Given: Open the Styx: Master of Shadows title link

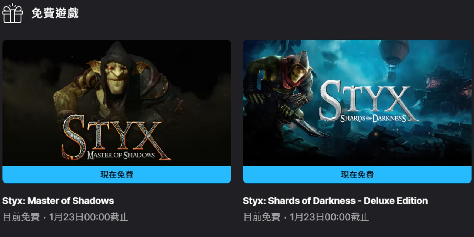Looking at the screenshot, I should [58, 201].
